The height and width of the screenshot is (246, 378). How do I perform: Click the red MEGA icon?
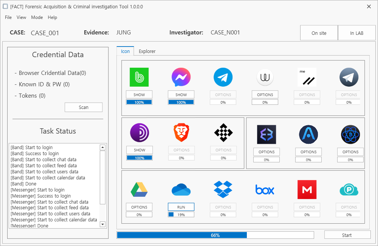click(307, 190)
